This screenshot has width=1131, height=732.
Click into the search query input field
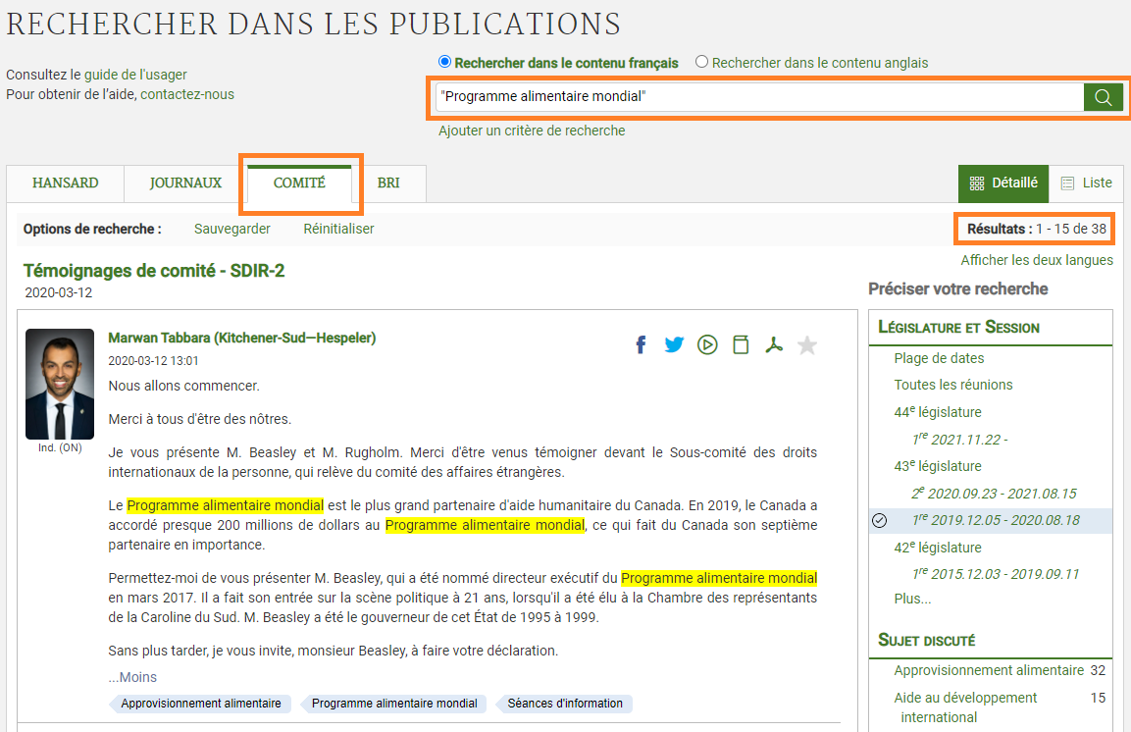tap(759, 96)
